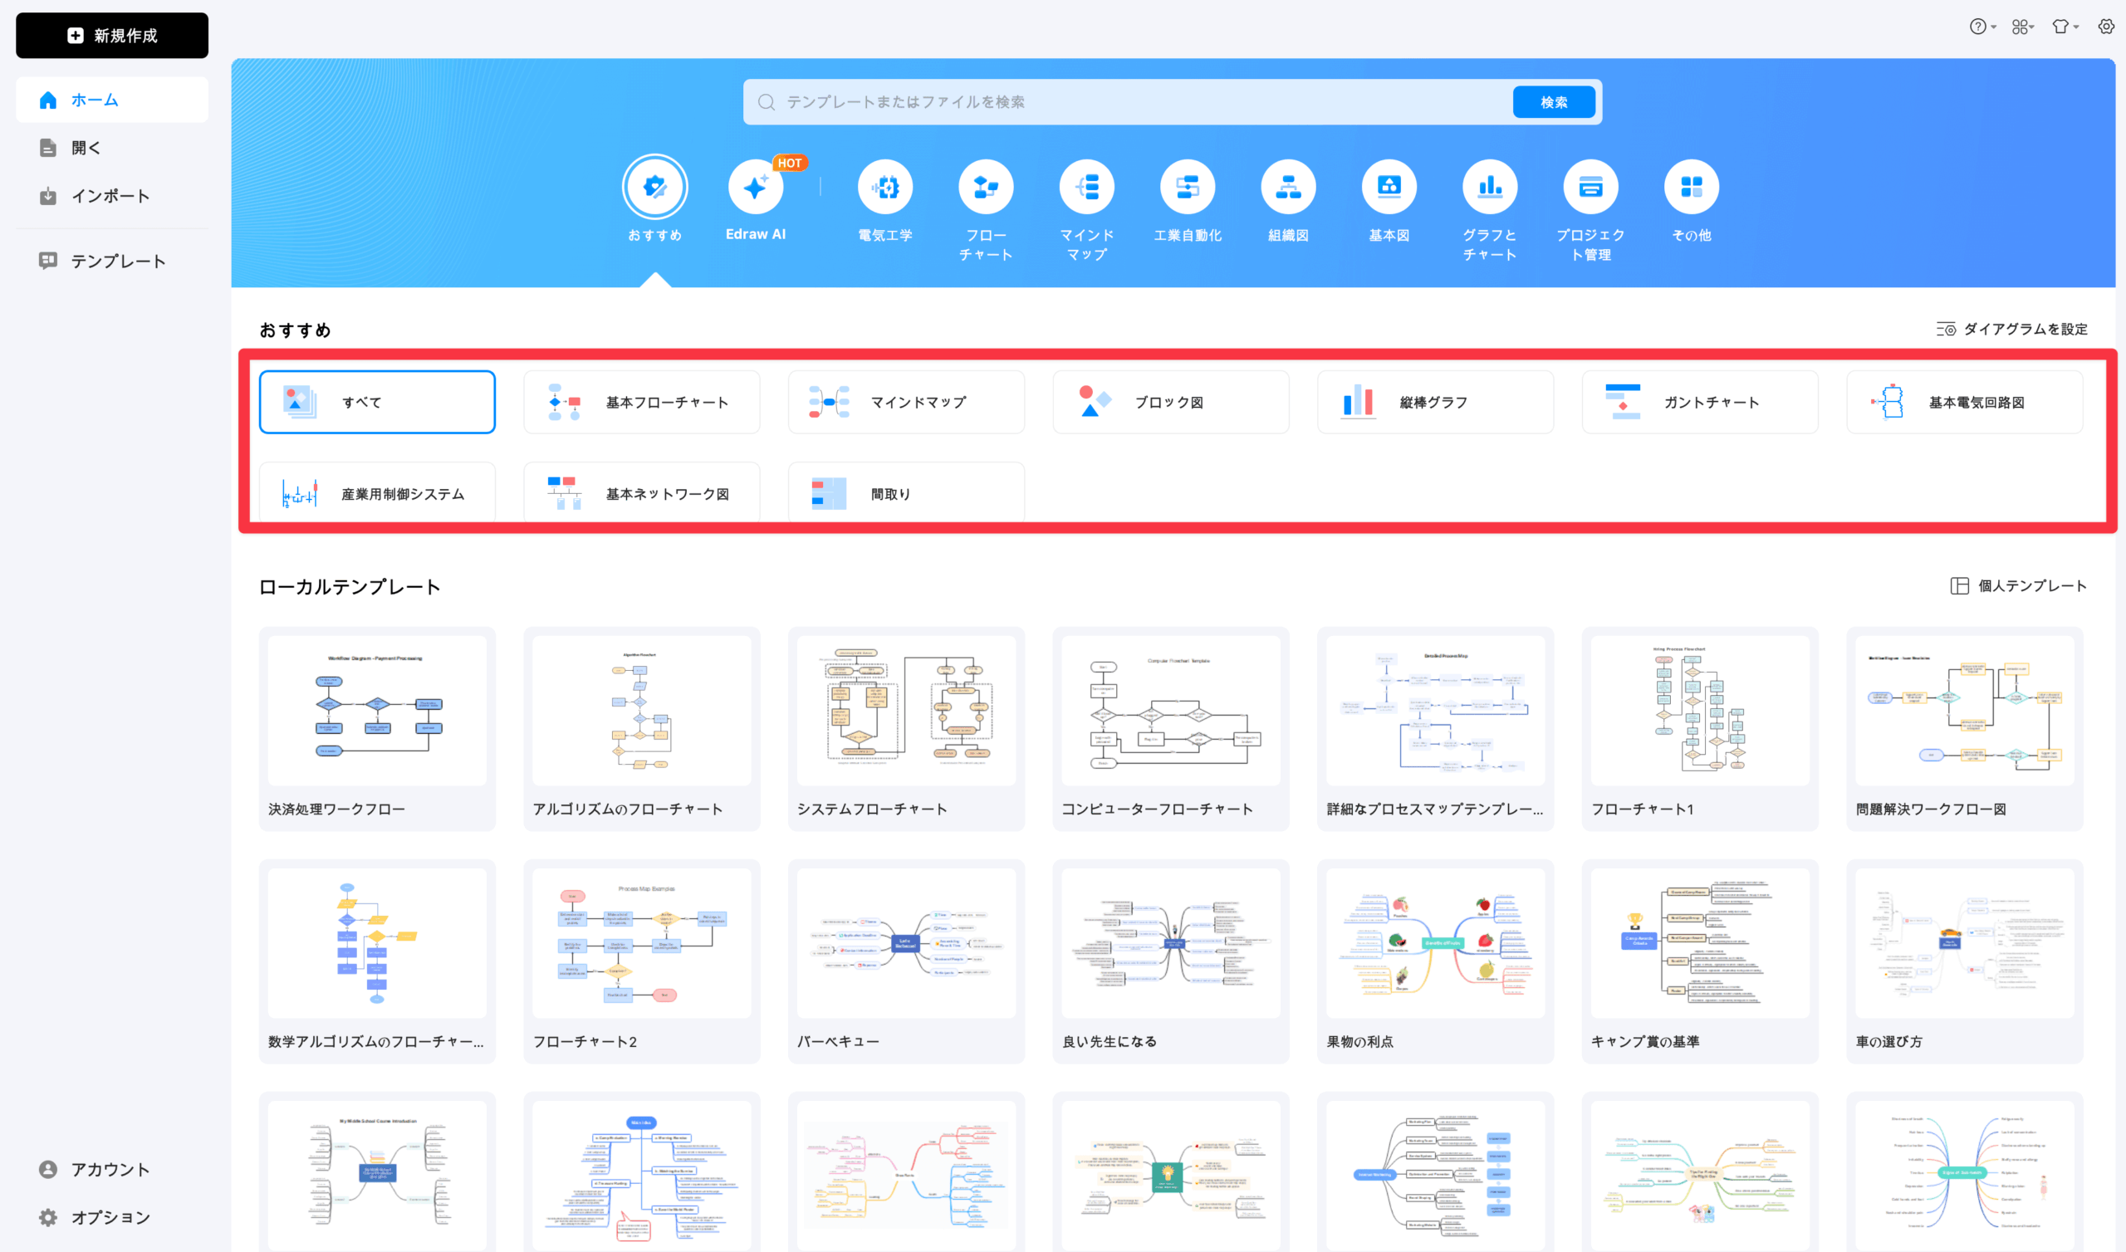2126x1252 pixels.
Task: Expand the apps grid dropdown at top right
Action: click(2022, 27)
